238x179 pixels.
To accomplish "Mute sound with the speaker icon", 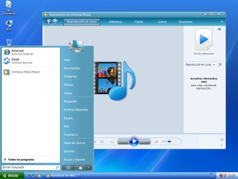I will tap(156, 141).
